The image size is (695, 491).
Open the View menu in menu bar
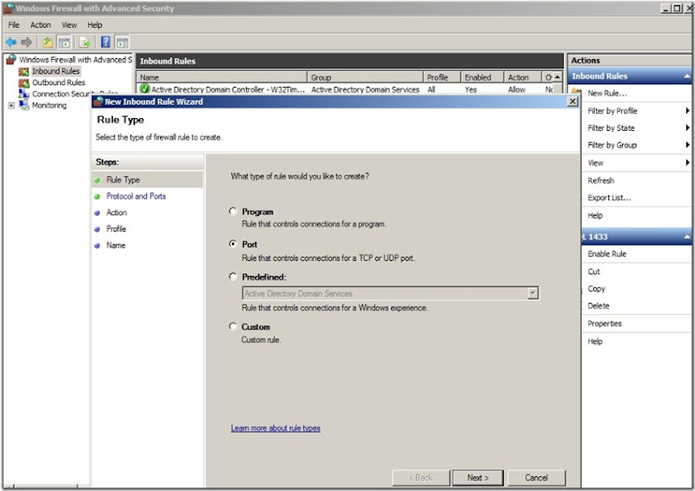(x=69, y=25)
